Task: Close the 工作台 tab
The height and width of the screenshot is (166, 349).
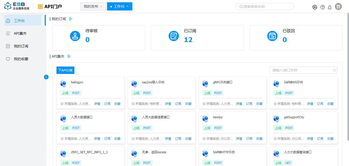Action: click(x=127, y=7)
